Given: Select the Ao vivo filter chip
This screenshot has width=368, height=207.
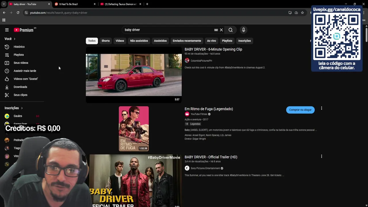Looking at the screenshot, I should tap(211, 41).
